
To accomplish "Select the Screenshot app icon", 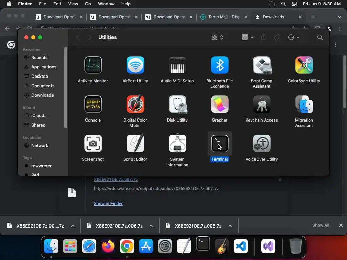I will [93, 144].
